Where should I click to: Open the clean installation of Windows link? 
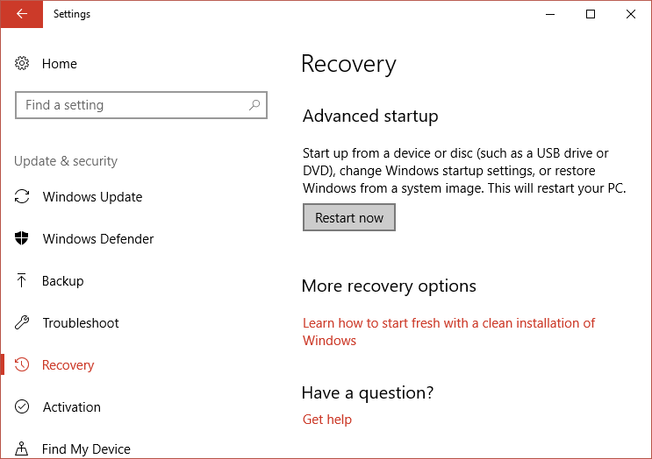(x=448, y=323)
